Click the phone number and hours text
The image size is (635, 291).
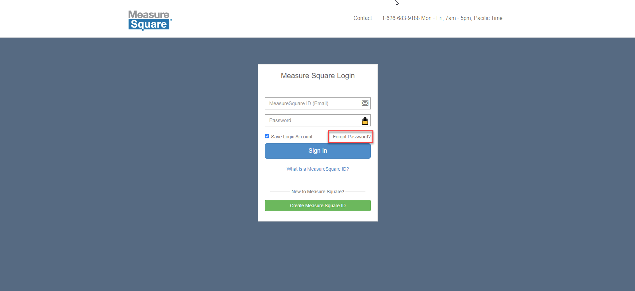coord(442,18)
